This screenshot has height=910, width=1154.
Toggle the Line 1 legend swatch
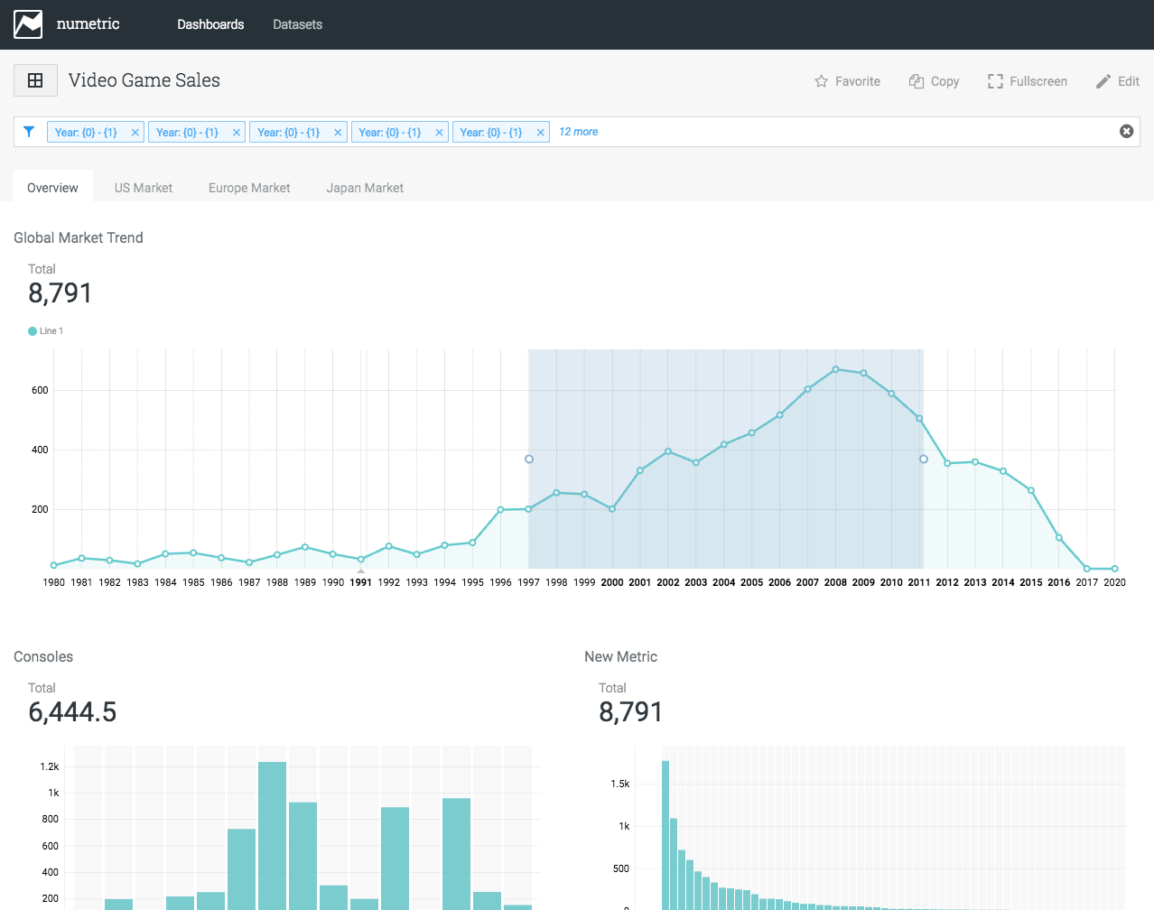[33, 331]
